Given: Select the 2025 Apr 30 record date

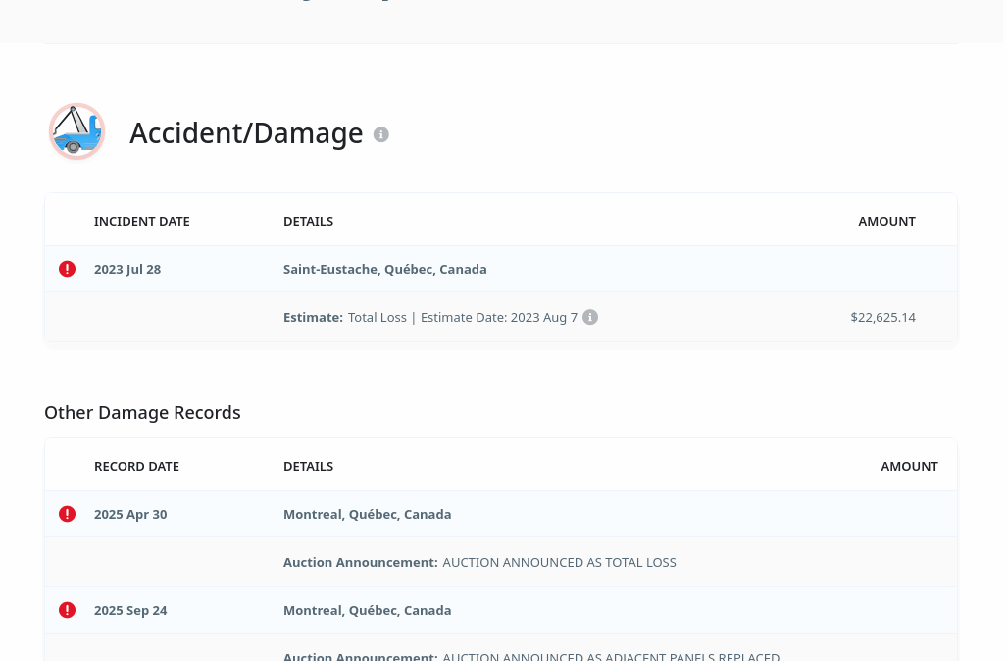Looking at the screenshot, I should [x=130, y=514].
